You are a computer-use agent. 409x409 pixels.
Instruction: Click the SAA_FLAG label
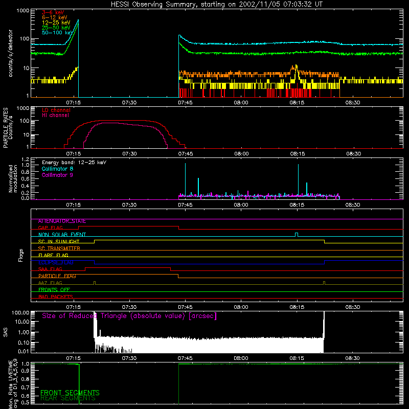click(50, 269)
